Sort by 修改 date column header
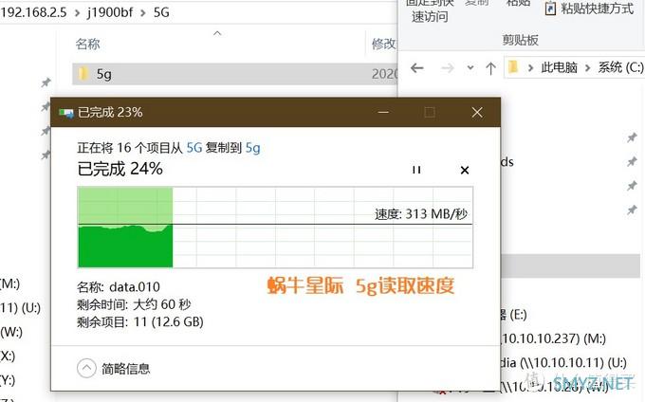 pos(383,44)
